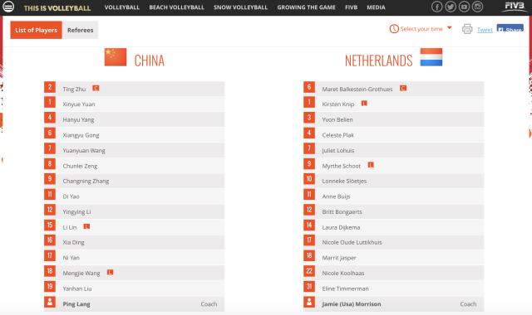Switch to the Referees tab
The width and height of the screenshot is (532, 315).
click(x=80, y=30)
